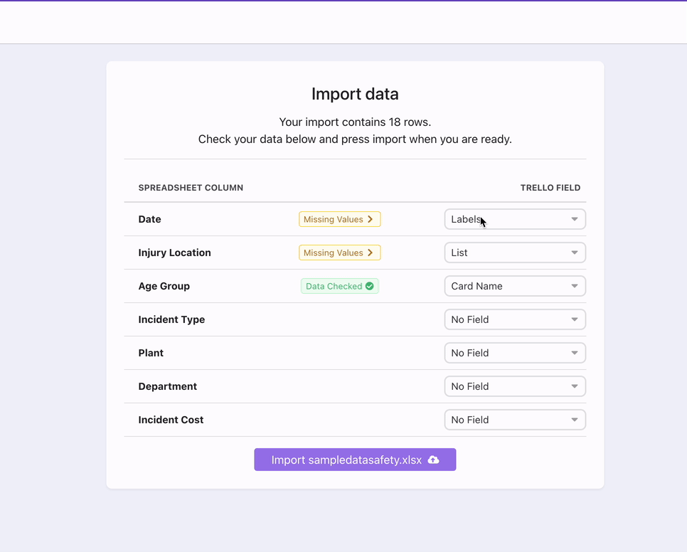Open the No Field dropdown for Incident Type

pyautogui.click(x=515, y=319)
